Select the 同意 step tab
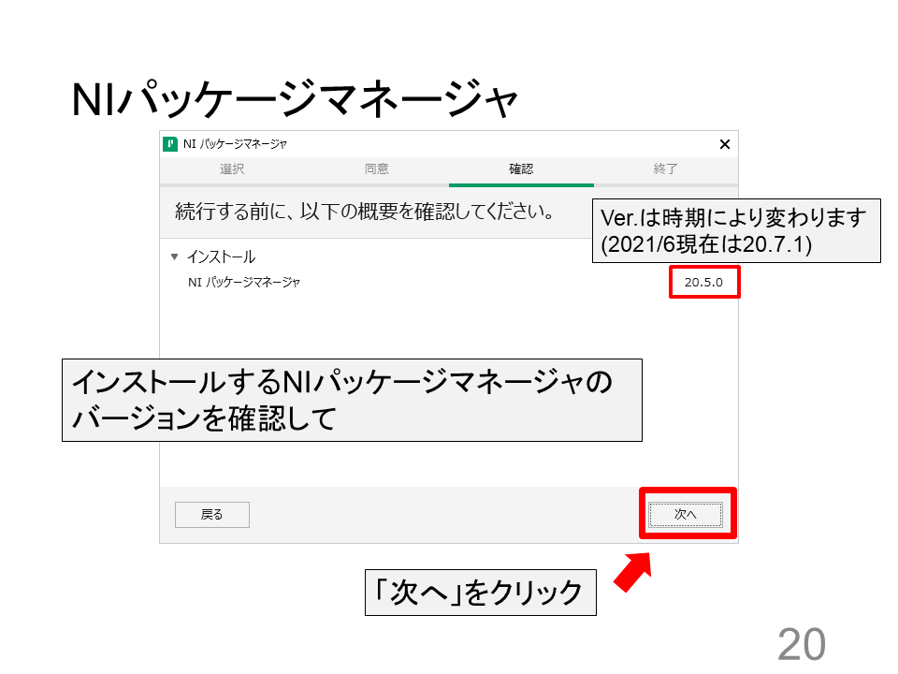The height and width of the screenshot is (674, 898). point(377,169)
